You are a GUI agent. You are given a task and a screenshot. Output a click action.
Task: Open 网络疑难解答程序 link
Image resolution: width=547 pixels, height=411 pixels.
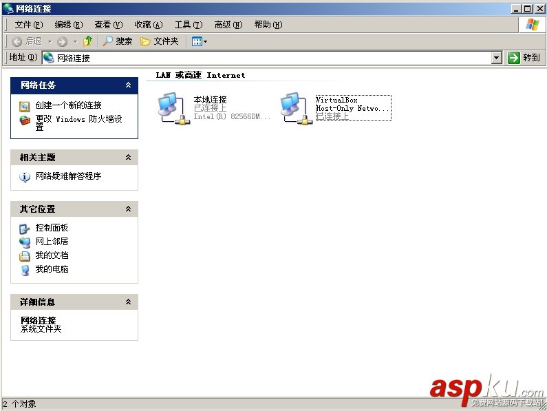tap(68, 176)
